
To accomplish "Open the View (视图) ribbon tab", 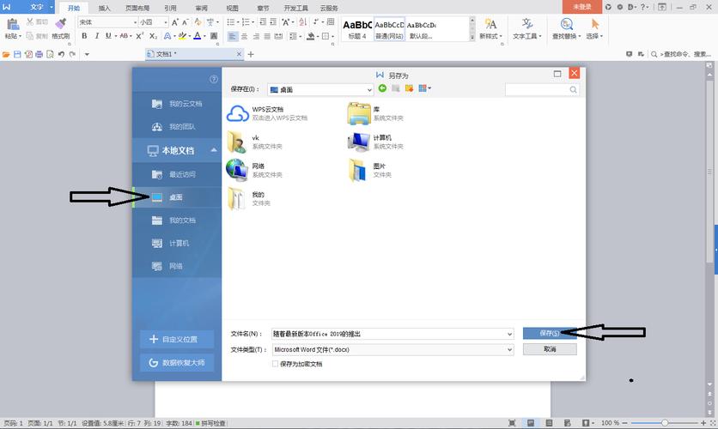I will (x=232, y=9).
